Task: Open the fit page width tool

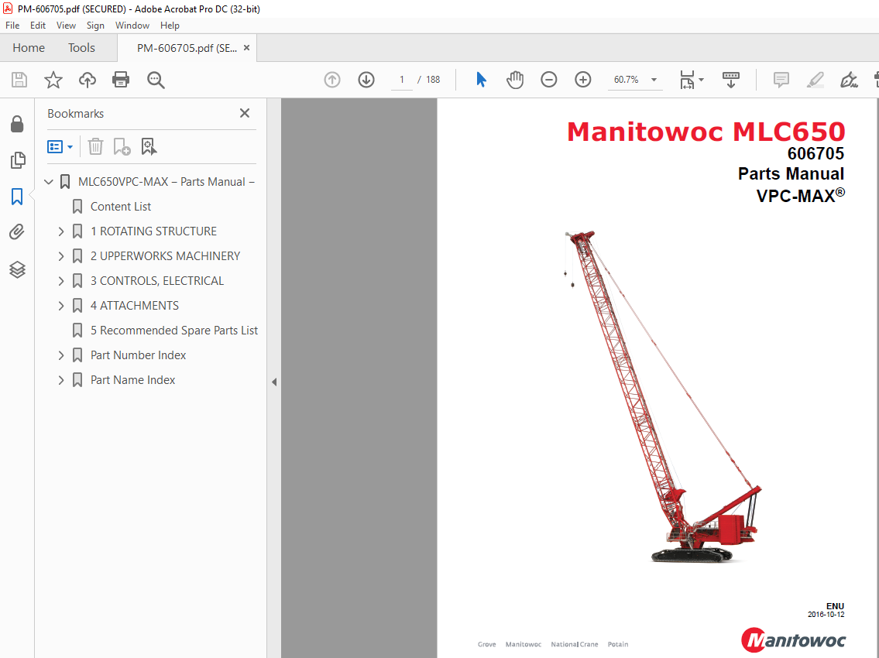Action: (x=687, y=80)
